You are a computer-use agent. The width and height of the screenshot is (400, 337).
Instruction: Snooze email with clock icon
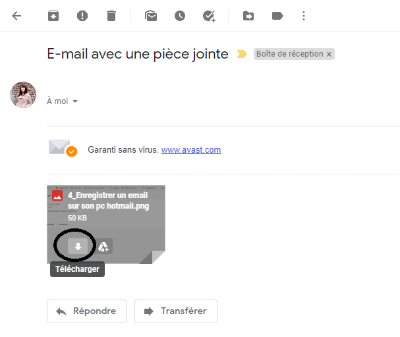pyautogui.click(x=180, y=16)
